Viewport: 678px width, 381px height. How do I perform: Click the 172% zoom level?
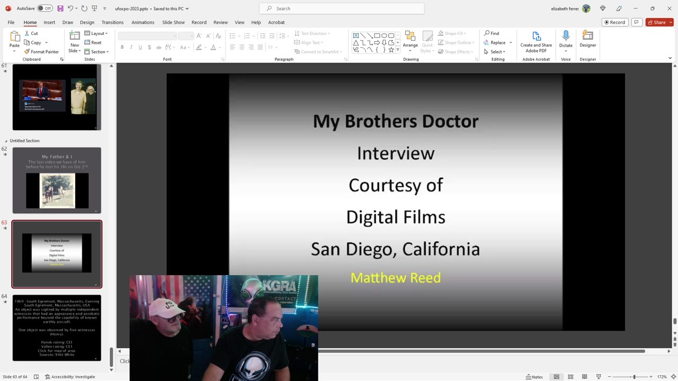(662, 377)
